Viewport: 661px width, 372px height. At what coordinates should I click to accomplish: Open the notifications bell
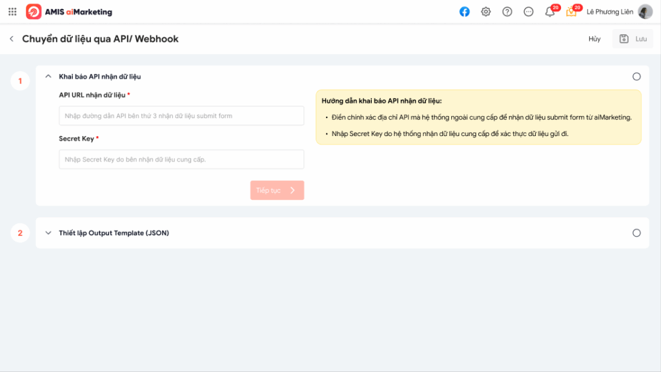[550, 12]
